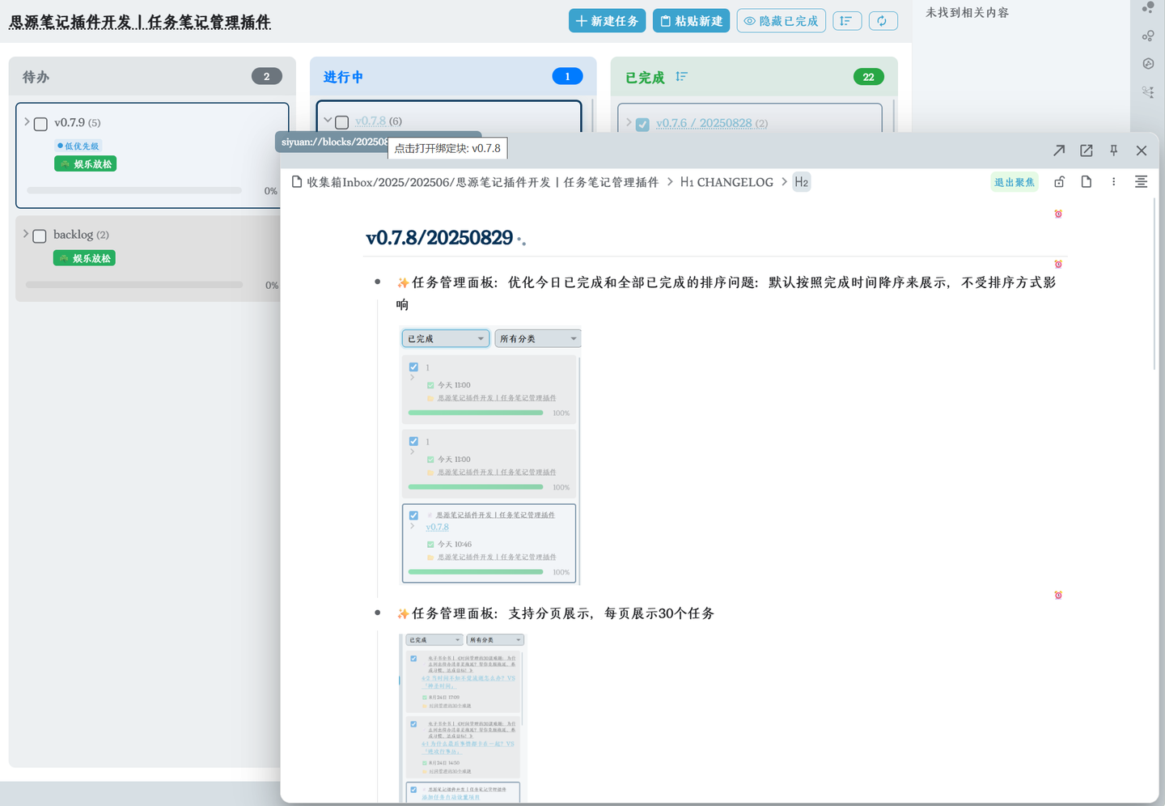Screen dimensions: 1165x806
Task: Click the v0.7.8/20250829 heading text
Action: (439, 238)
